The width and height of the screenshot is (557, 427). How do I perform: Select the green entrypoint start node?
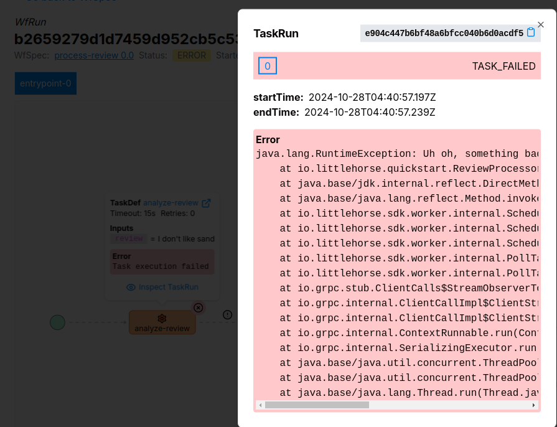click(x=57, y=322)
